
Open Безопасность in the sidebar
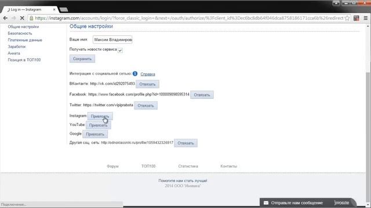point(20,34)
